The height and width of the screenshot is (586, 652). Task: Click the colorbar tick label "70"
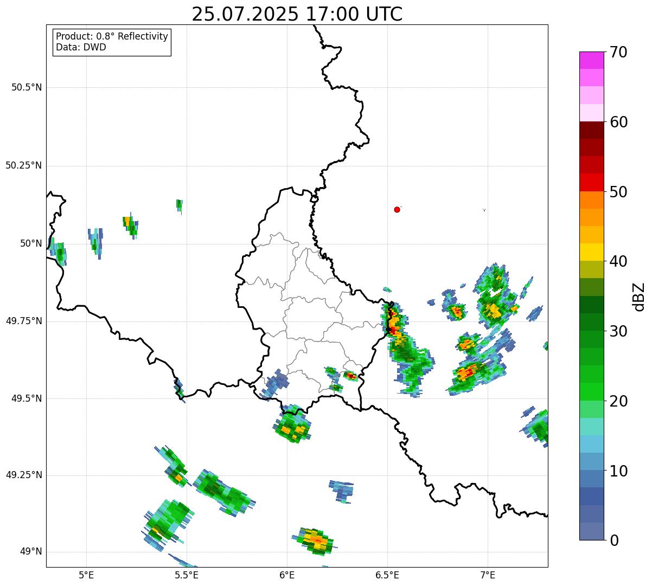point(618,52)
